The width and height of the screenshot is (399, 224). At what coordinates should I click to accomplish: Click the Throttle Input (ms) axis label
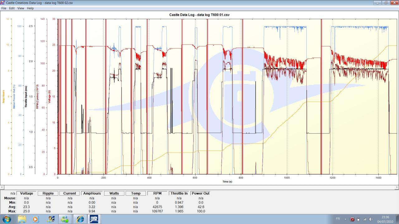click(26, 96)
